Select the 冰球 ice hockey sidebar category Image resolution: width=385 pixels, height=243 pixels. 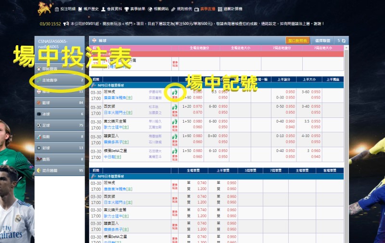coord(60,114)
